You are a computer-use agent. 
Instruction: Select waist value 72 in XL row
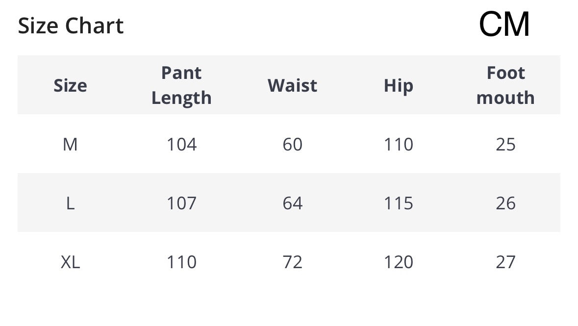292,262
